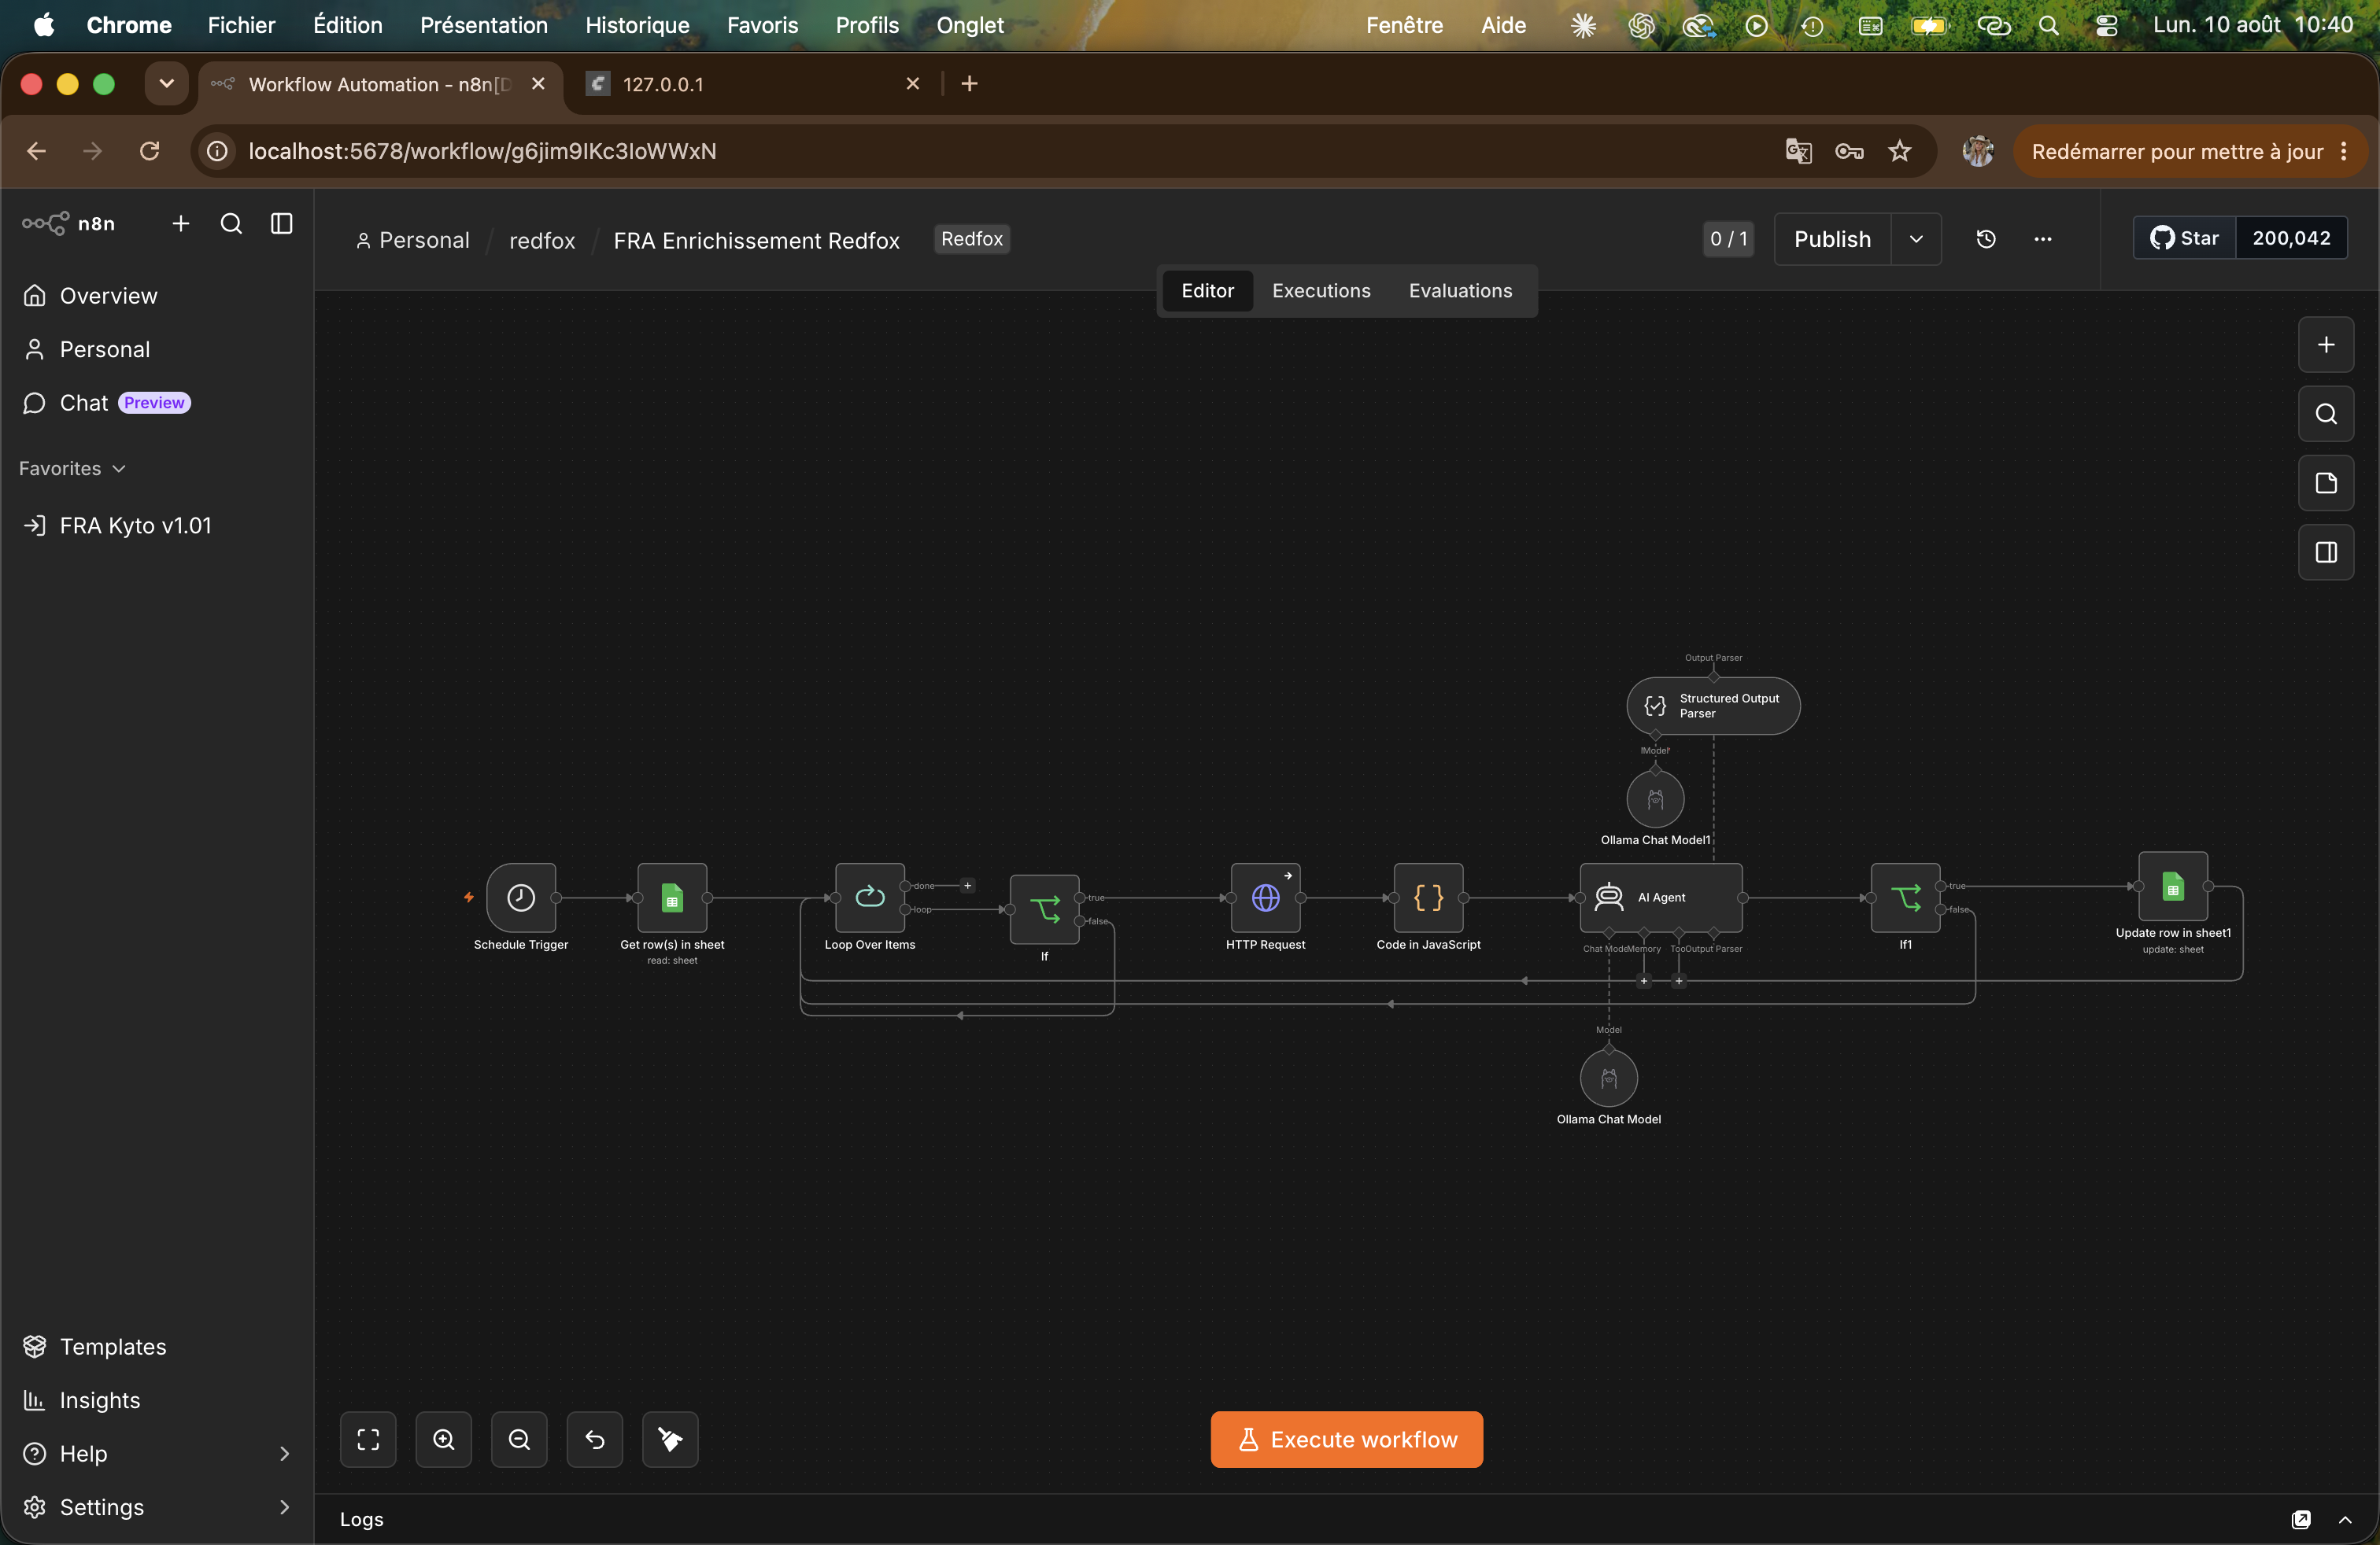Select the Structured Output Parser node
Viewport: 2380px width, 1545px height.
pyautogui.click(x=1713, y=706)
